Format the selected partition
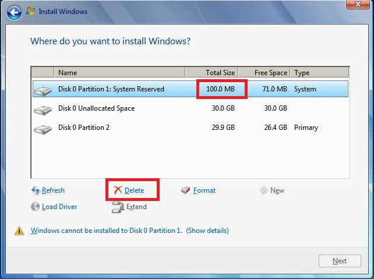Viewport: 374px width, 279px height. pyautogui.click(x=204, y=190)
